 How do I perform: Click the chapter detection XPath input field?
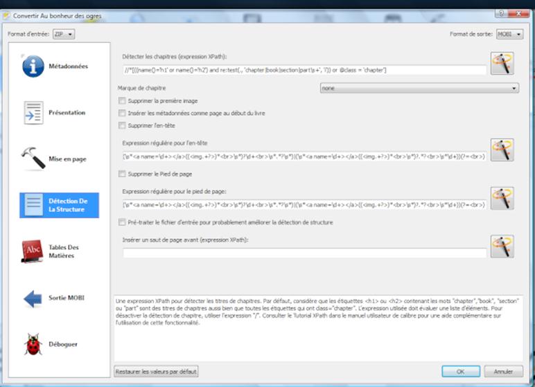(304, 70)
